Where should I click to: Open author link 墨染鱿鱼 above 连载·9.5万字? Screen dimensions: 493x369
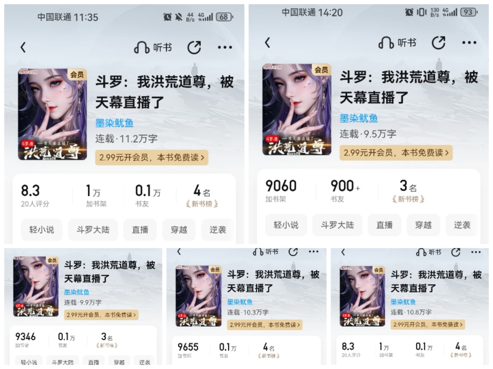pos(359,118)
